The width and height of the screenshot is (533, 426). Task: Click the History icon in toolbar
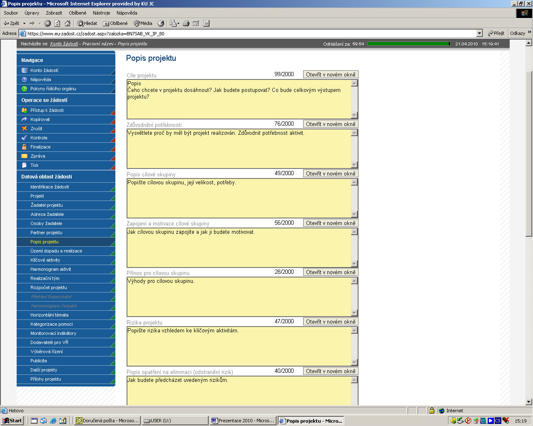(161, 23)
